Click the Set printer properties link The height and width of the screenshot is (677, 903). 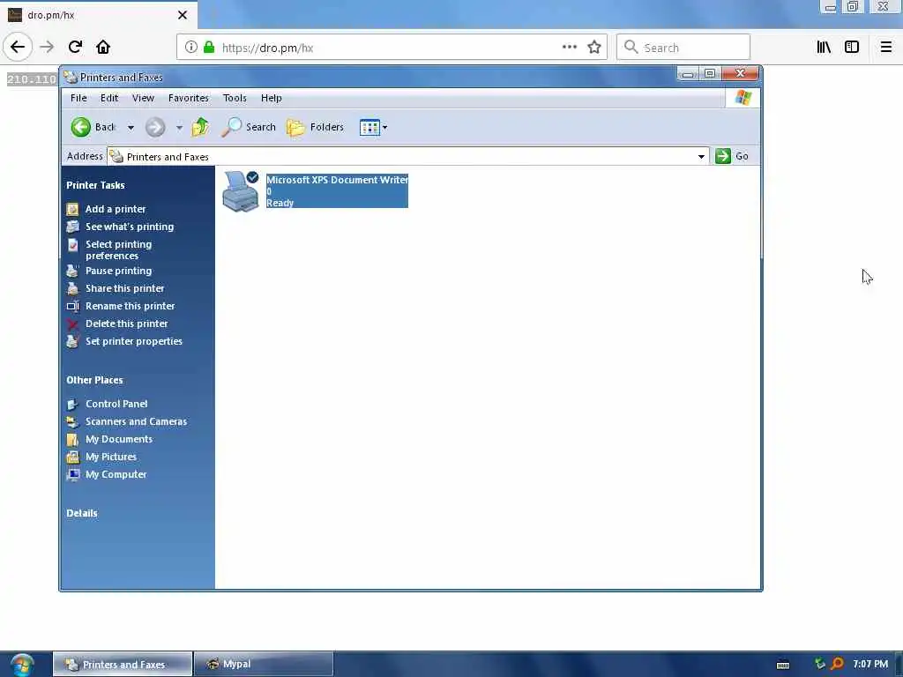point(134,341)
